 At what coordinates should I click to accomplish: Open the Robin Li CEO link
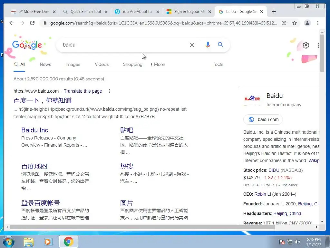coord(263,194)
